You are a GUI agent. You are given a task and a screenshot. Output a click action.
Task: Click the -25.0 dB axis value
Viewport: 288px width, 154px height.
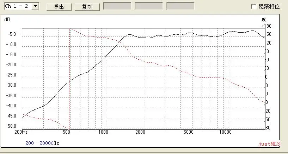11,75
